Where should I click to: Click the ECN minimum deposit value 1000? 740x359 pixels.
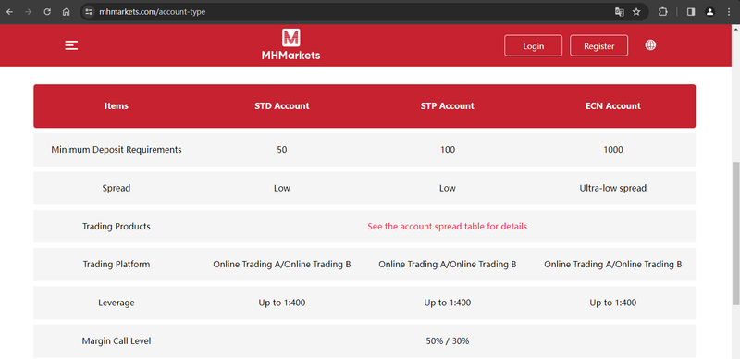tap(613, 150)
